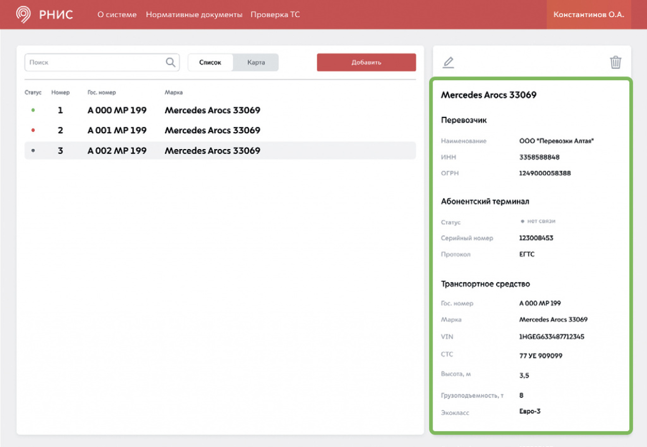Click protocol value ЕГТС
Screen dimensions: 647x447
point(527,254)
